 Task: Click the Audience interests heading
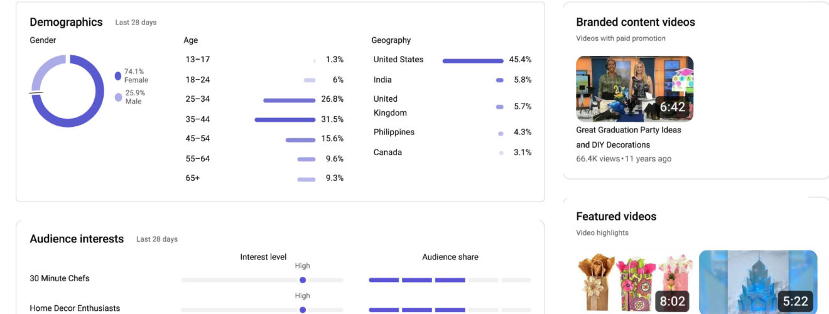click(77, 239)
